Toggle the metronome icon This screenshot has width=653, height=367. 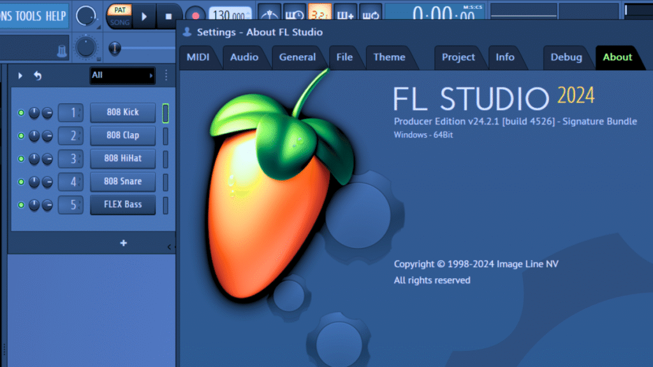(x=270, y=14)
